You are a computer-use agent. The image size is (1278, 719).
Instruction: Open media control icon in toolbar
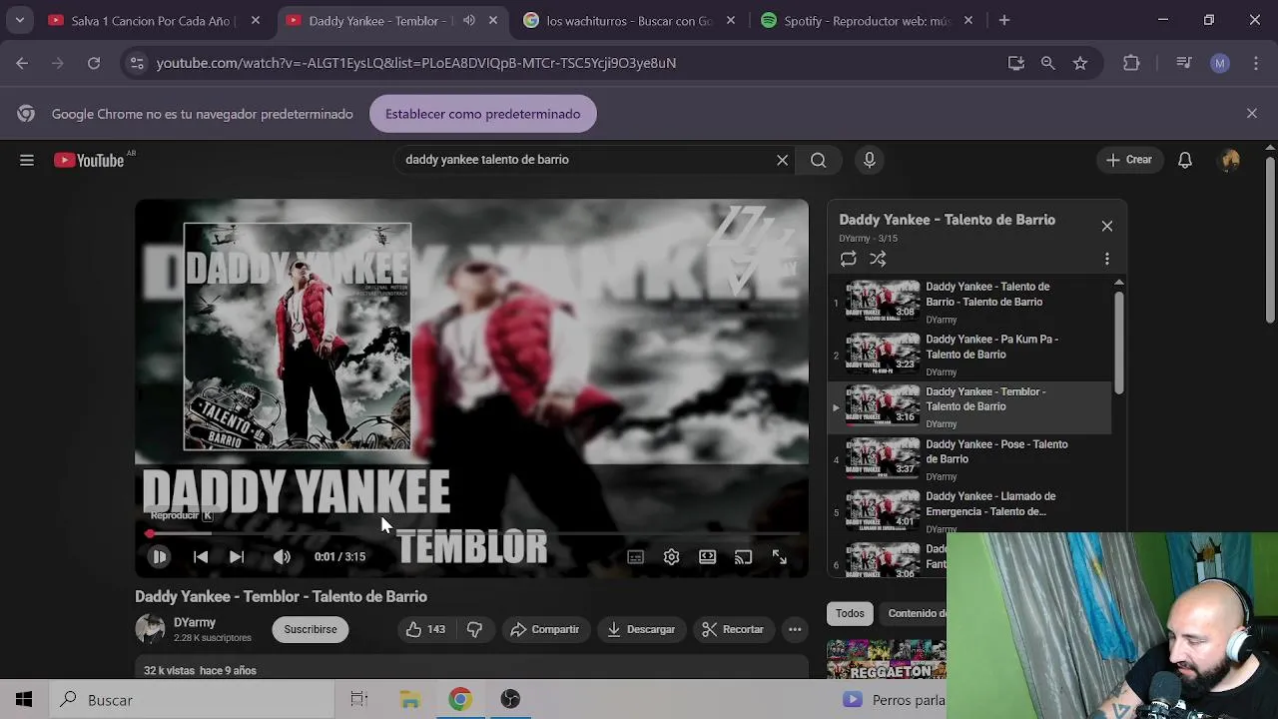[x=1184, y=63]
